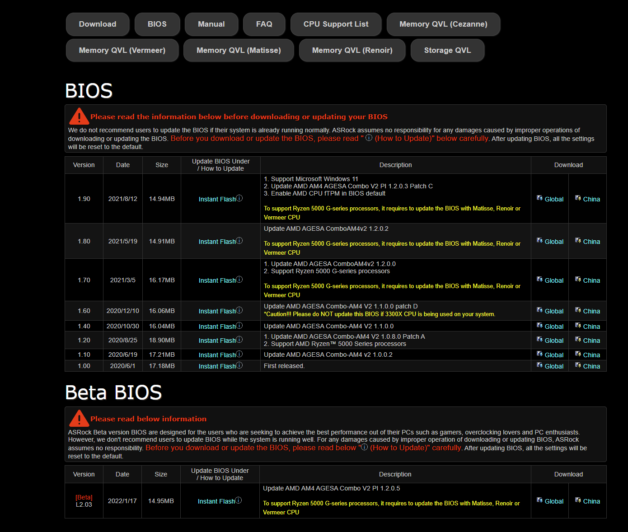Click the version 1.10 cell
Screen dimensions: 628x532
84,355
